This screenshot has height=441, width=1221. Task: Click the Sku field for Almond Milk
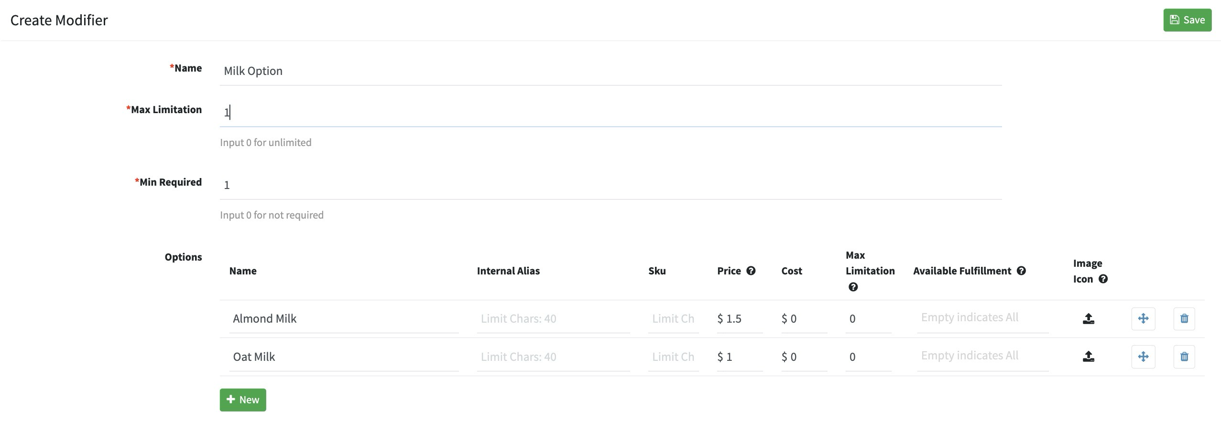pos(673,319)
